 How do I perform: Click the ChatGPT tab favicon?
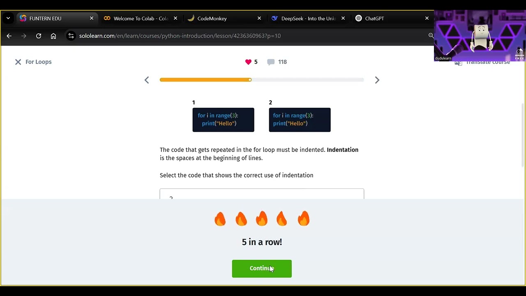coord(358,18)
